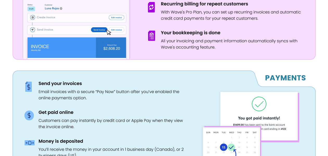This screenshot has height=156, width=328.
Task: Select the Send your invoices document icon
Action: (28, 87)
